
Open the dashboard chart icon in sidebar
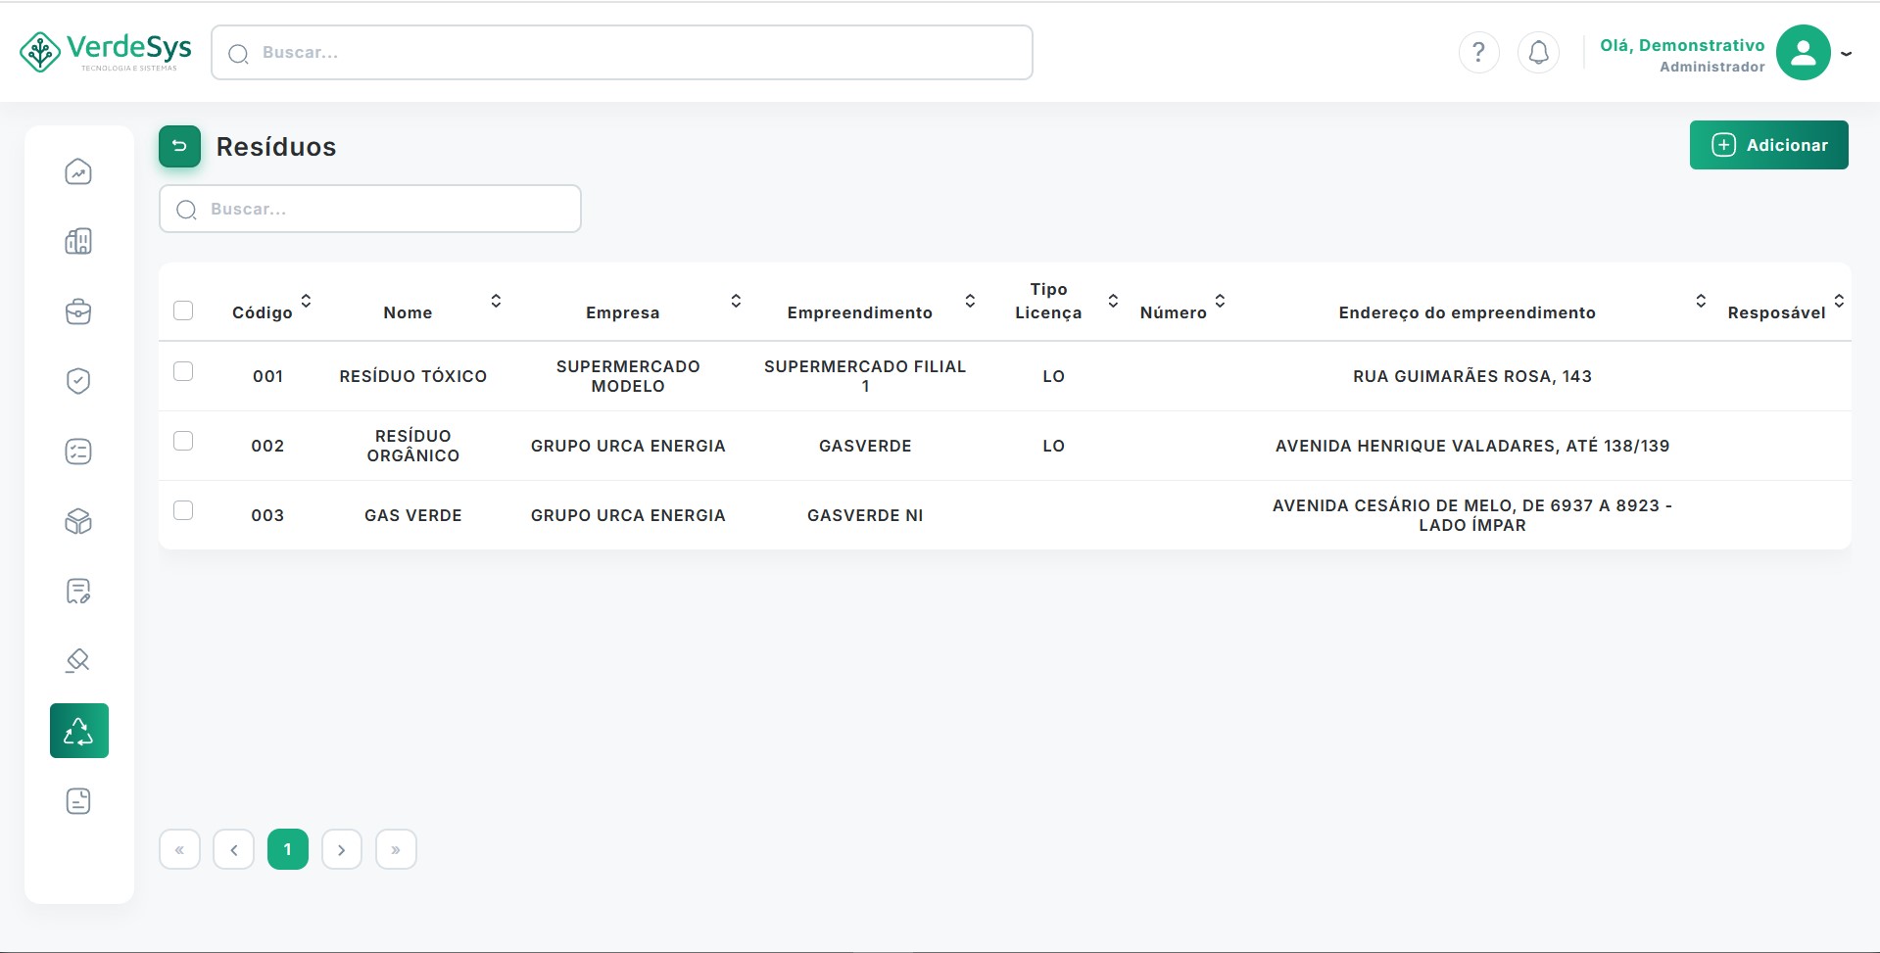click(78, 172)
